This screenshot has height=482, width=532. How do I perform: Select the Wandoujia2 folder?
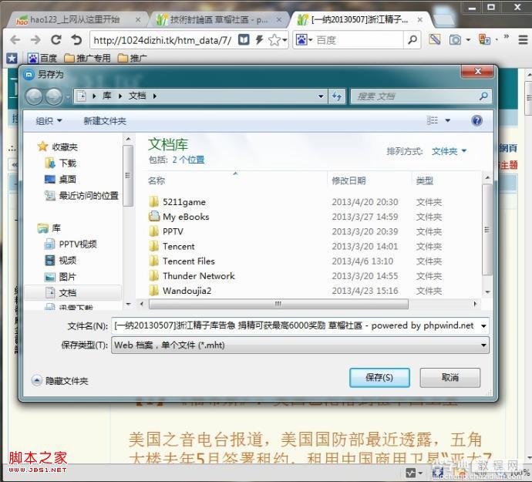tap(180, 291)
